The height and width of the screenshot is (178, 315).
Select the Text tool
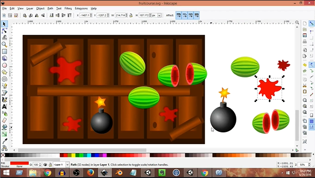tap(4, 106)
